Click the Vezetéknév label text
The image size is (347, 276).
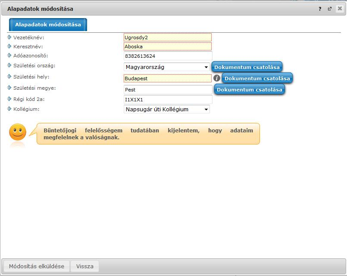pos(29,38)
